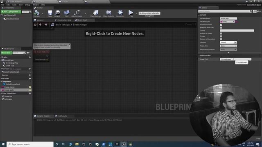Click Add Component button
The width and height of the screenshot is (262, 147).
pyautogui.click(x=11, y=12)
